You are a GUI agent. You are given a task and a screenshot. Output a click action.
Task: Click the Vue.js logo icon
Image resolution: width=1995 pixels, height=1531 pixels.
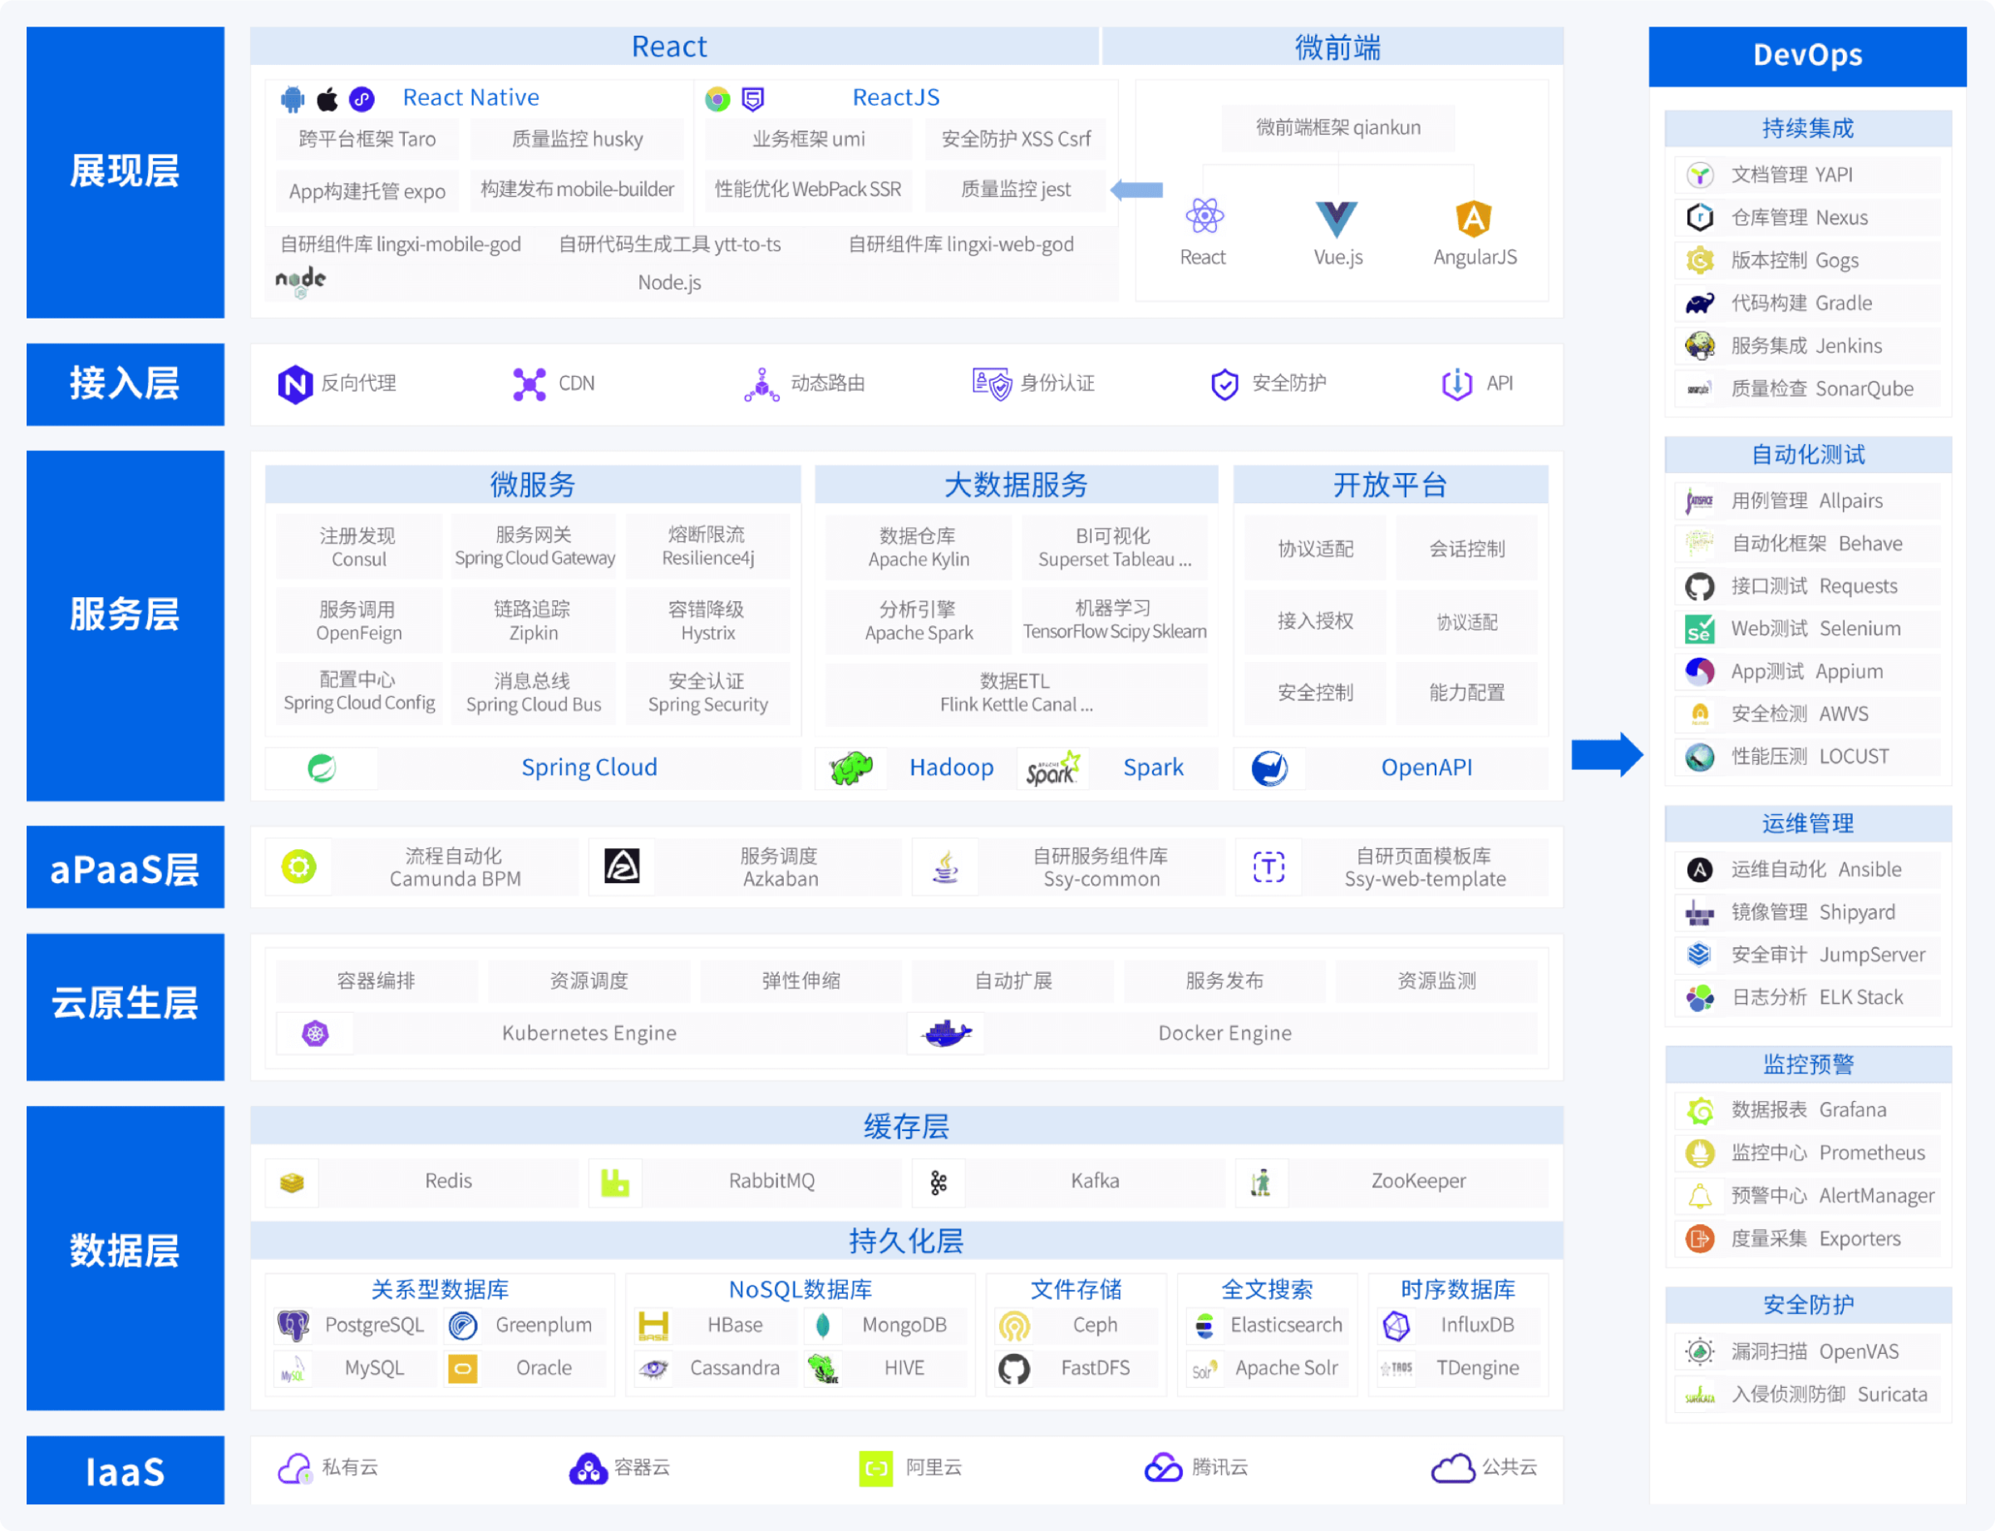[x=1337, y=219]
